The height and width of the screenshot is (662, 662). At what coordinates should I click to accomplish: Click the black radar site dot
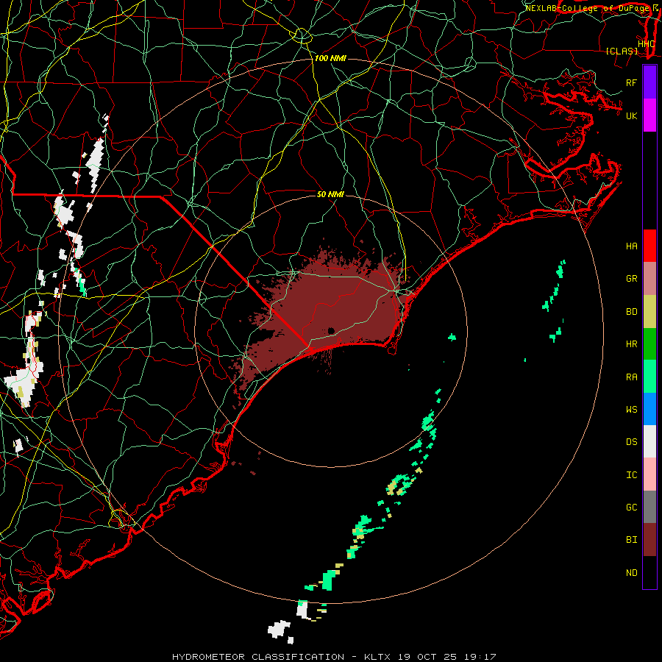[x=331, y=330]
